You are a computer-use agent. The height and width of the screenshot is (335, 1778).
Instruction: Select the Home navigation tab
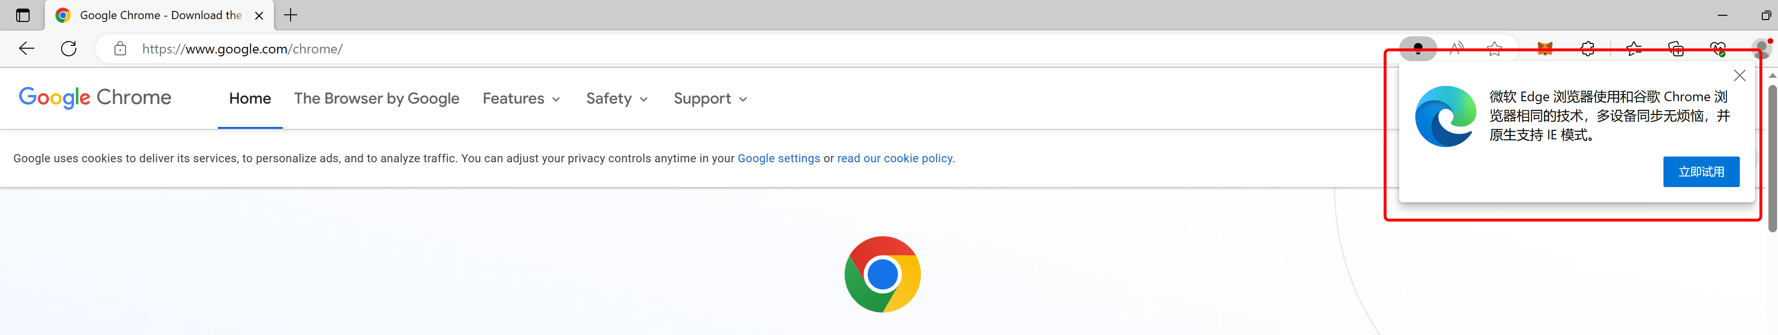(250, 99)
